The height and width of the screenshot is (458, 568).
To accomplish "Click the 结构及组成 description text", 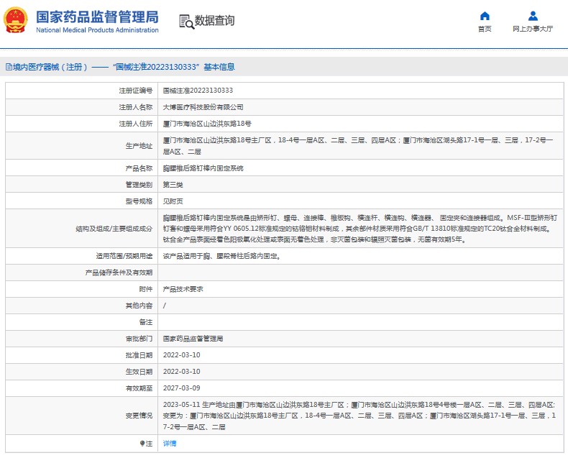I will click(360, 229).
